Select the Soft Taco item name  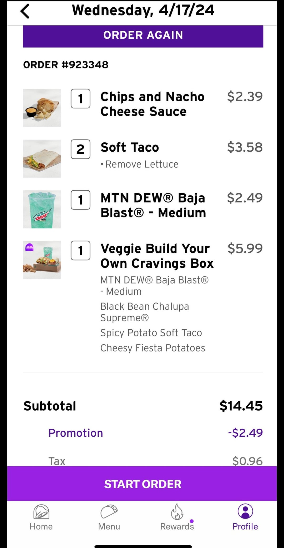click(130, 147)
